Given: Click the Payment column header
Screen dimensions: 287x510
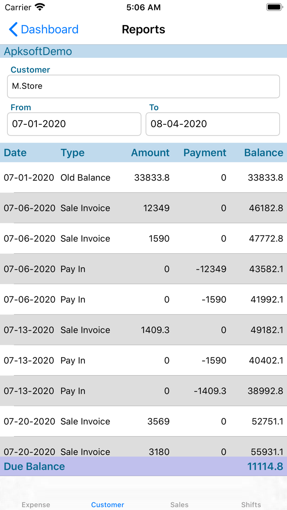Looking at the screenshot, I should pos(205,153).
